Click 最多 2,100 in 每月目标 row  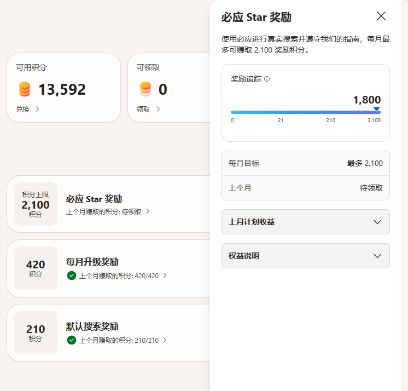click(x=365, y=163)
